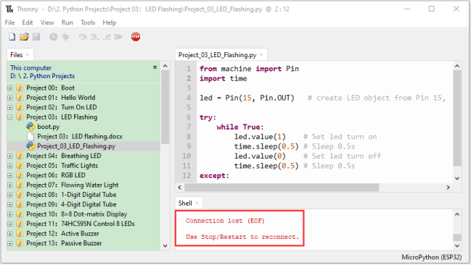
Task: Click the Shell scroll down arrow
Action: [457, 246]
